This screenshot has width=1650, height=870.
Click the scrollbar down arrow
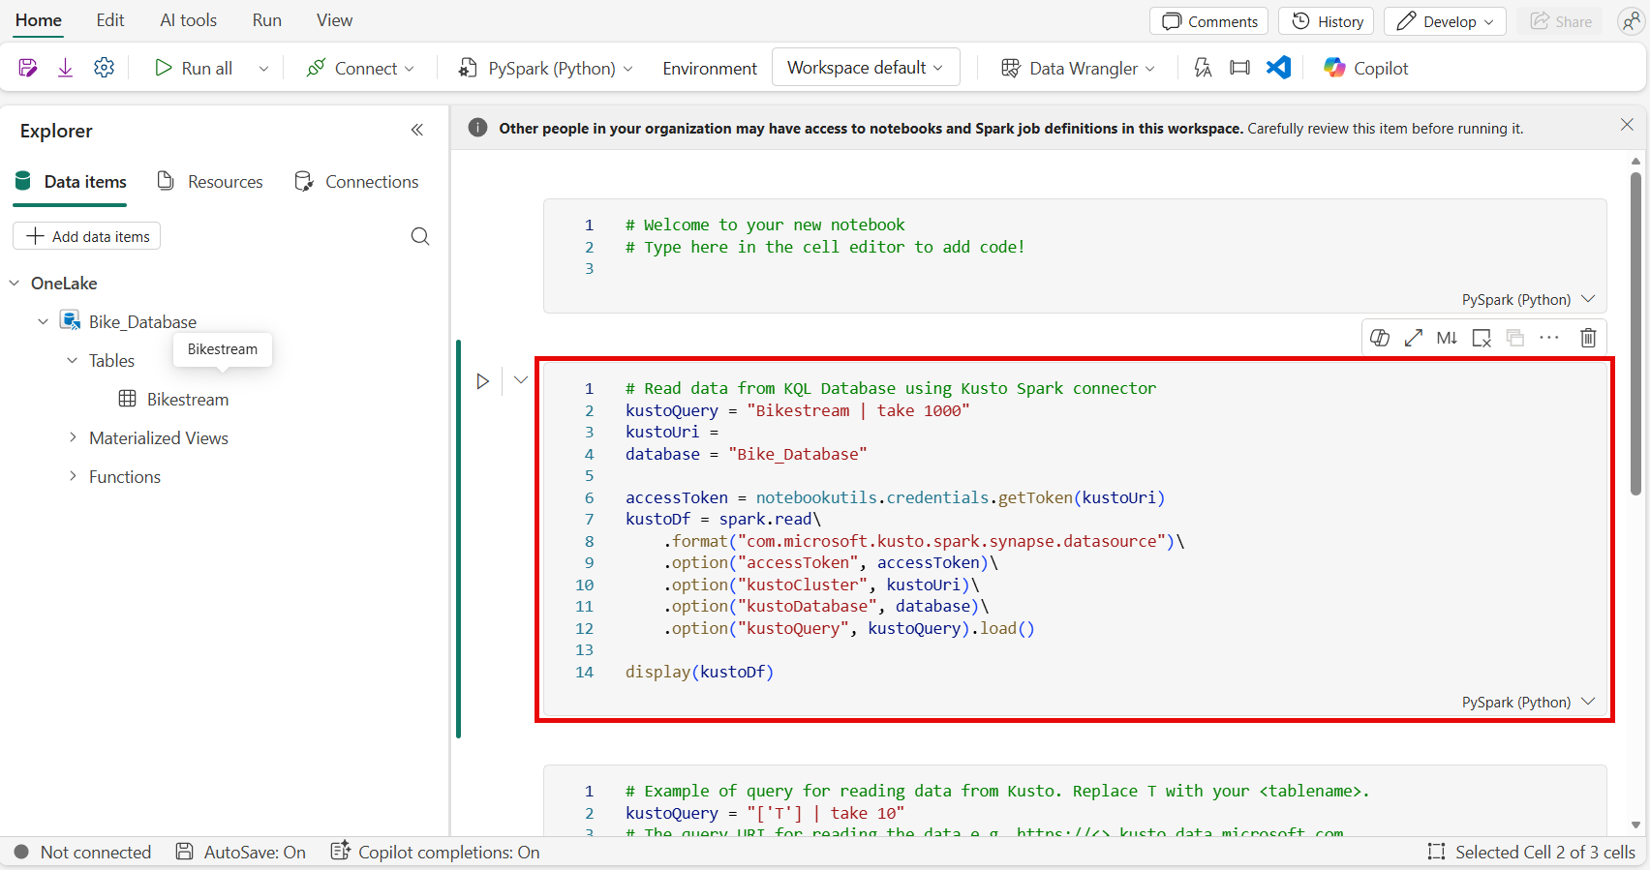pos(1635,825)
